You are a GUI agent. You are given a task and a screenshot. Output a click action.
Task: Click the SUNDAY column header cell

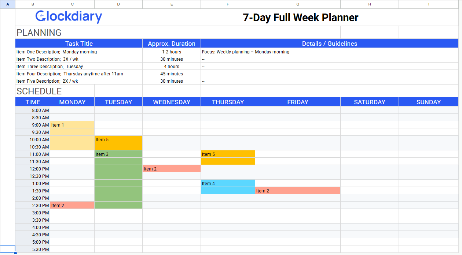pyautogui.click(x=428, y=102)
